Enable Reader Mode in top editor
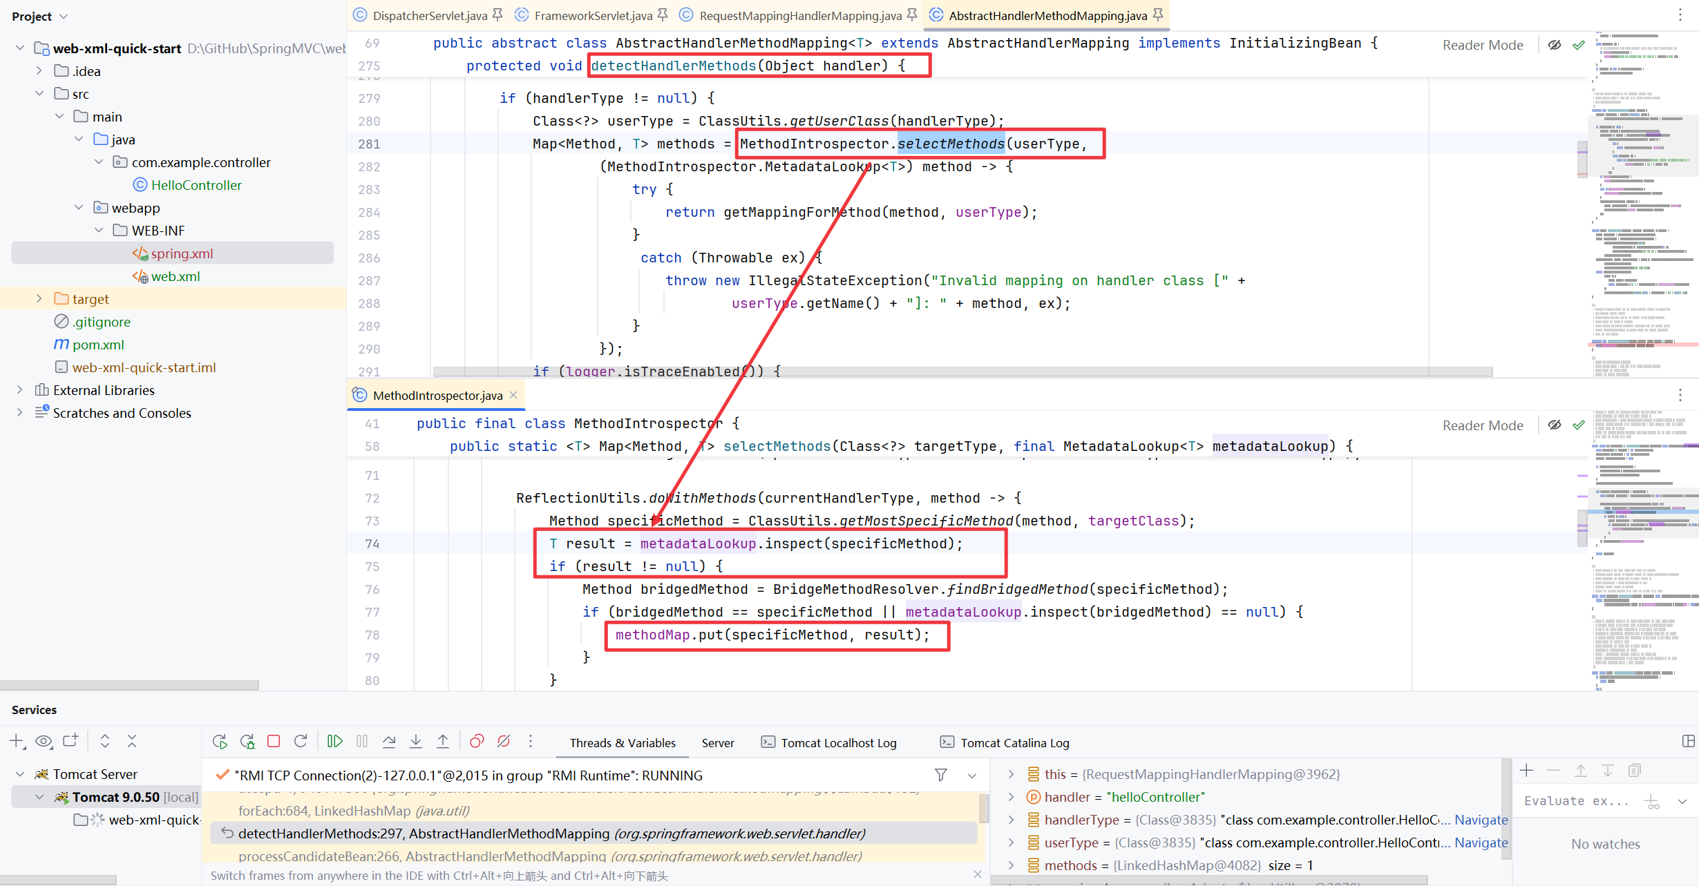 pos(1483,45)
